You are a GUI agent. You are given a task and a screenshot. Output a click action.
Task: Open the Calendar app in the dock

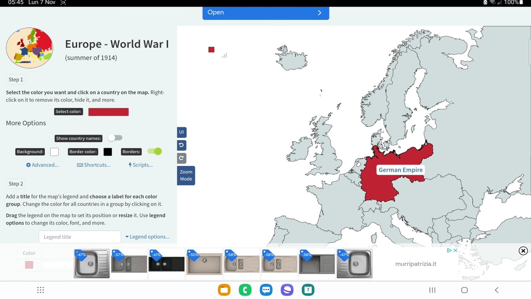(x=308, y=290)
